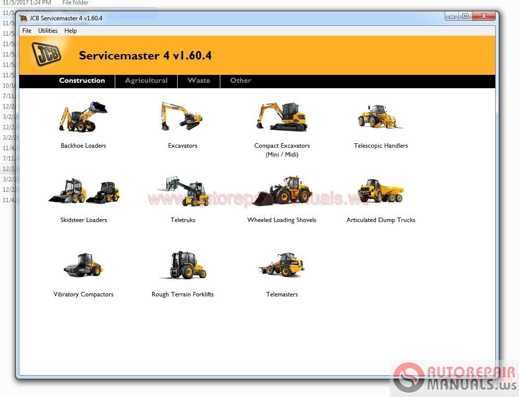Image resolution: width=519 pixels, height=397 pixels.
Task: Click the '11/5/2017 1:24 PM' date in background list
Action: click(x=26, y=2)
